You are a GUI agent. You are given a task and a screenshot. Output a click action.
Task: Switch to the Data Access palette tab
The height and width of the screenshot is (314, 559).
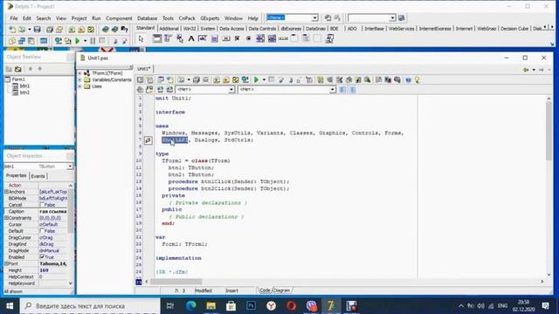pos(231,29)
